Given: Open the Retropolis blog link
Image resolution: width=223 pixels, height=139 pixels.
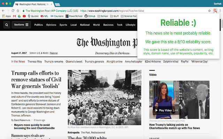Looking at the screenshot, I should (x=74, y=133).
